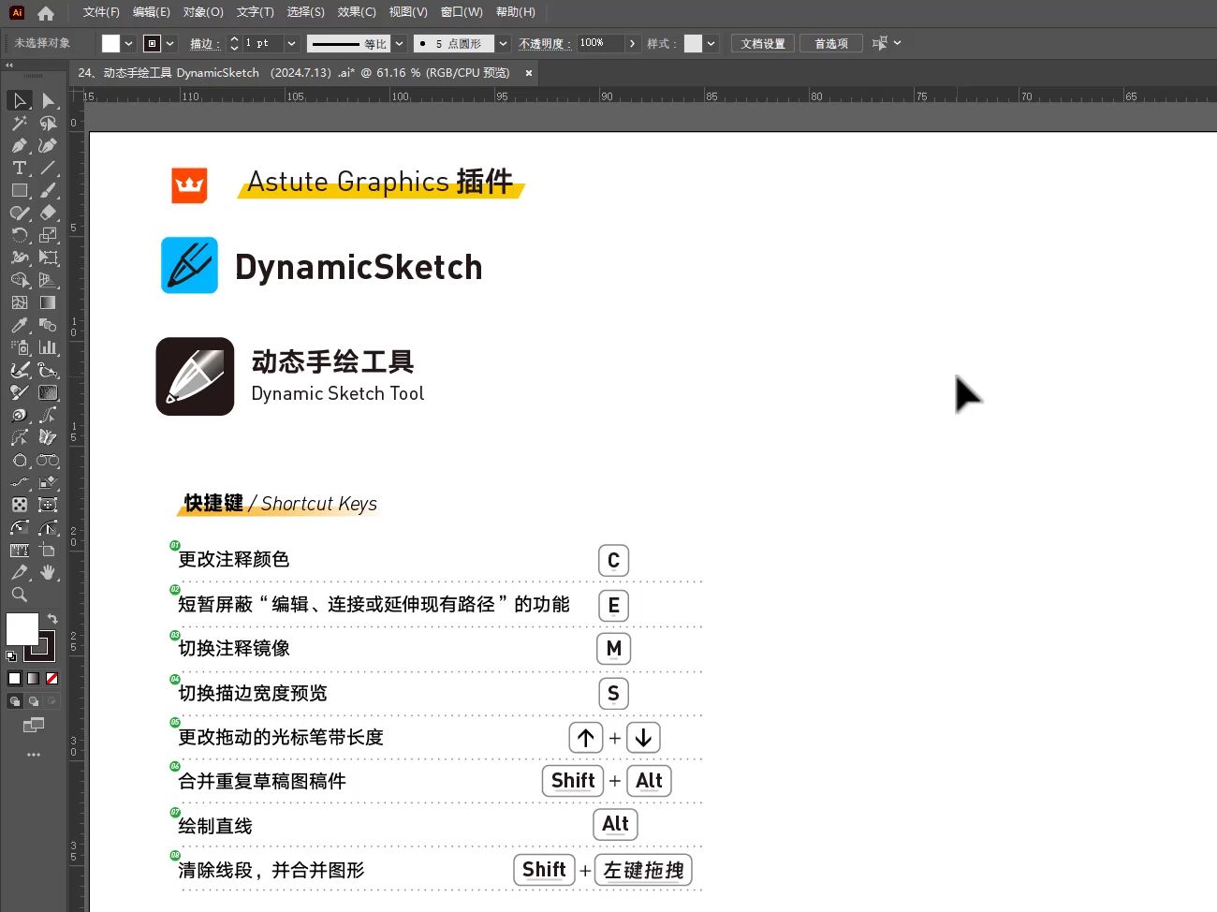The image size is (1217, 912).
Task: Select the Rotate tool
Action: pyautogui.click(x=19, y=235)
